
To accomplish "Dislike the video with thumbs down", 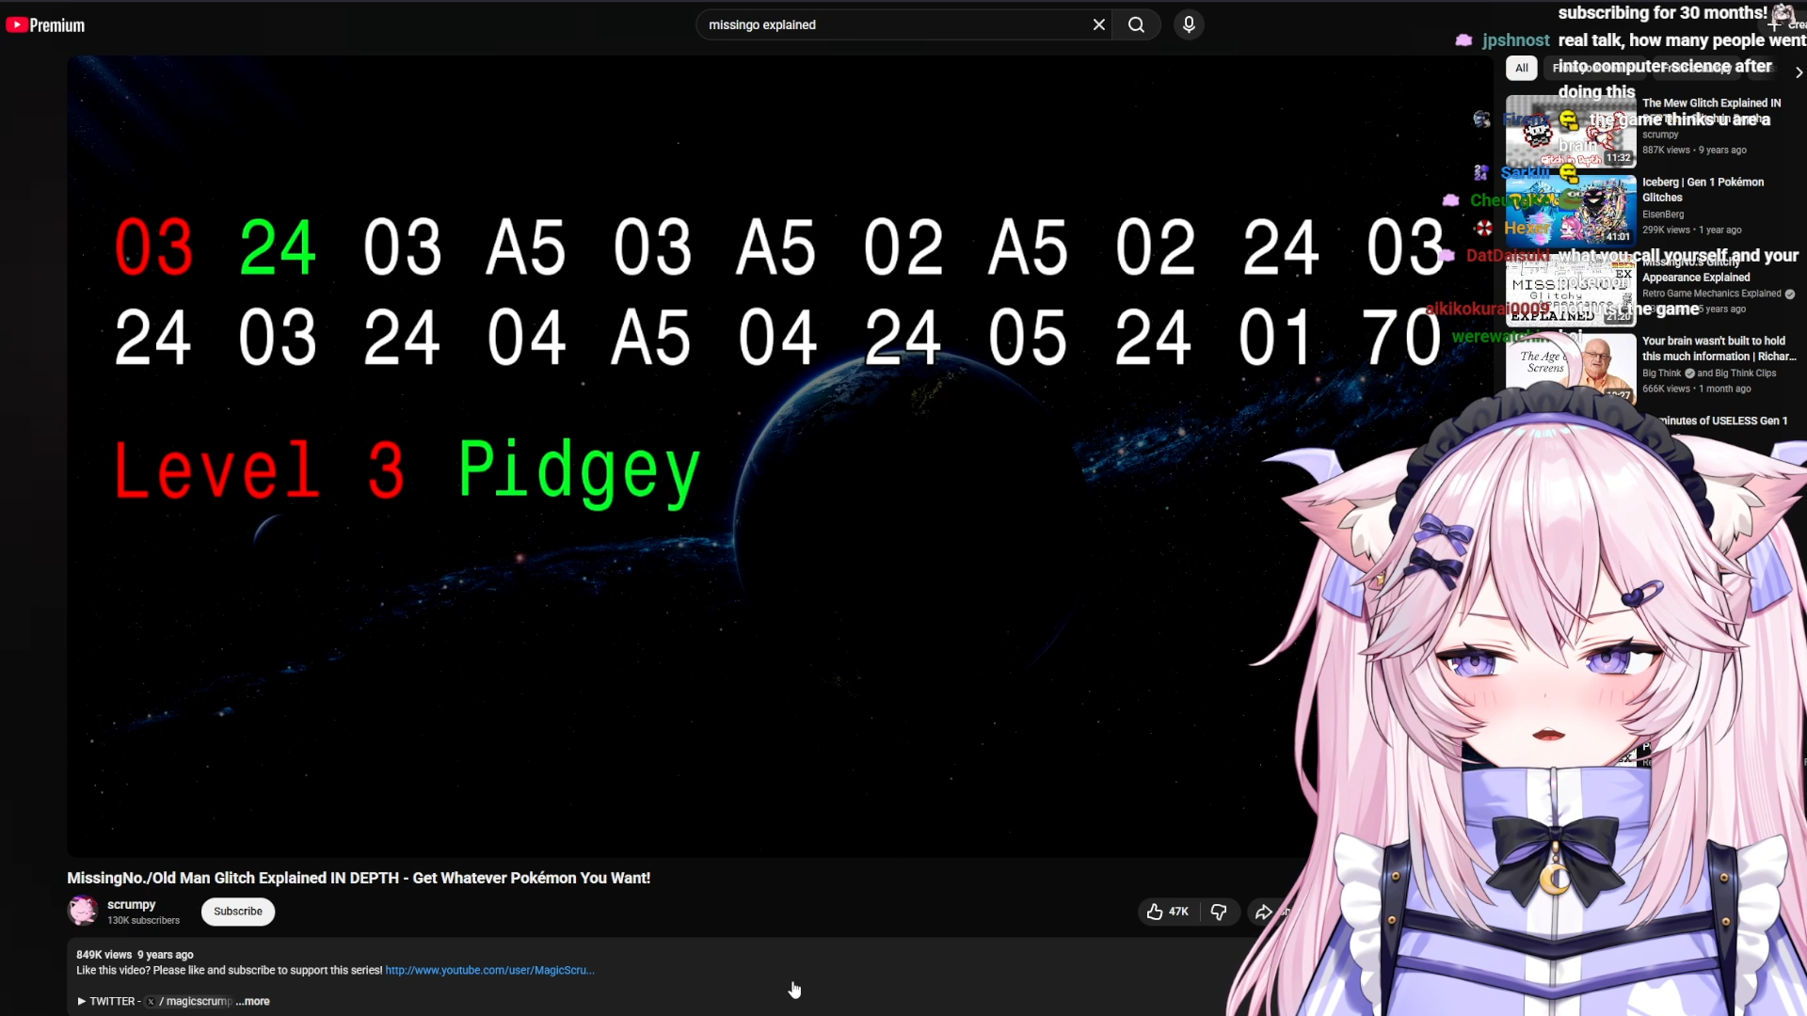I will pyautogui.click(x=1219, y=912).
